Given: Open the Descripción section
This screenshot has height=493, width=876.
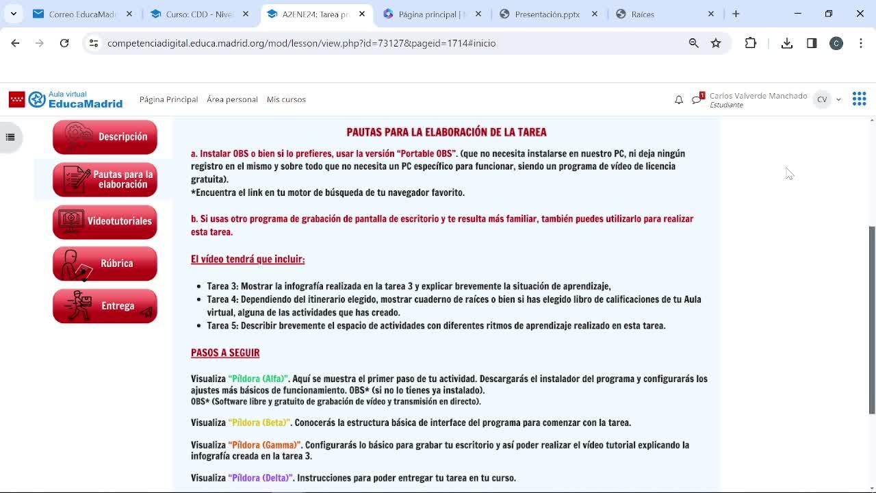Looking at the screenshot, I should tap(105, 137).
